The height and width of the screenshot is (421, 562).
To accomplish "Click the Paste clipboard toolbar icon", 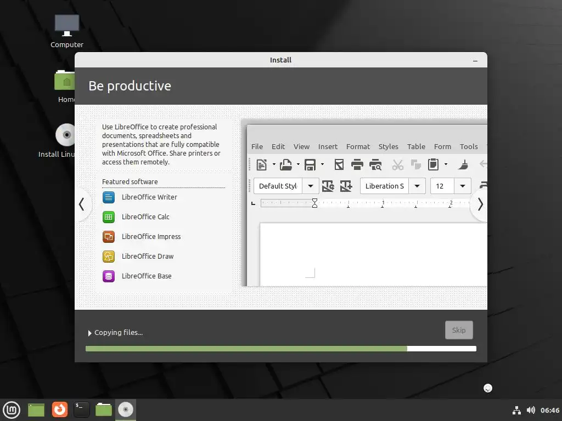I will tap(434, 164).
